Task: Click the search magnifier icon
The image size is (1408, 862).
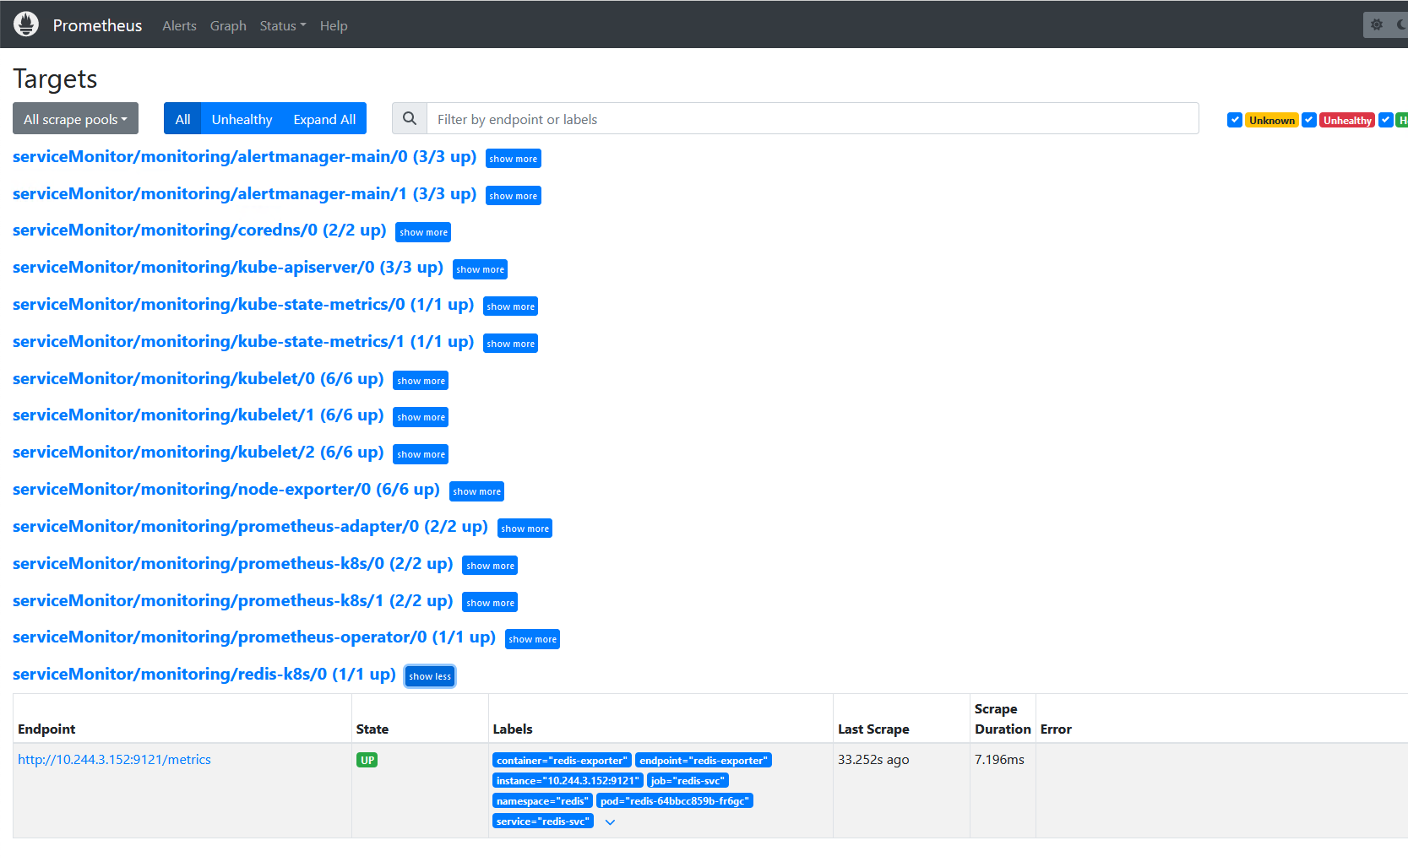Action: (x=410, y=119)
